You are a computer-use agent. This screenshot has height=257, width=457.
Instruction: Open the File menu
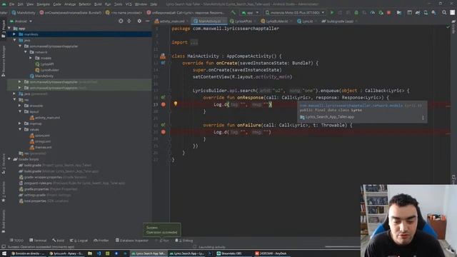11,4
